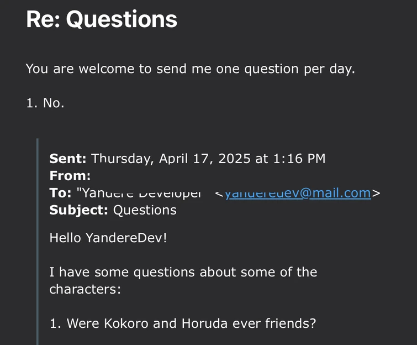Click the quoted subject text "Questions"
This screenshot has width=417, height=345.
(x=145, y=210)
